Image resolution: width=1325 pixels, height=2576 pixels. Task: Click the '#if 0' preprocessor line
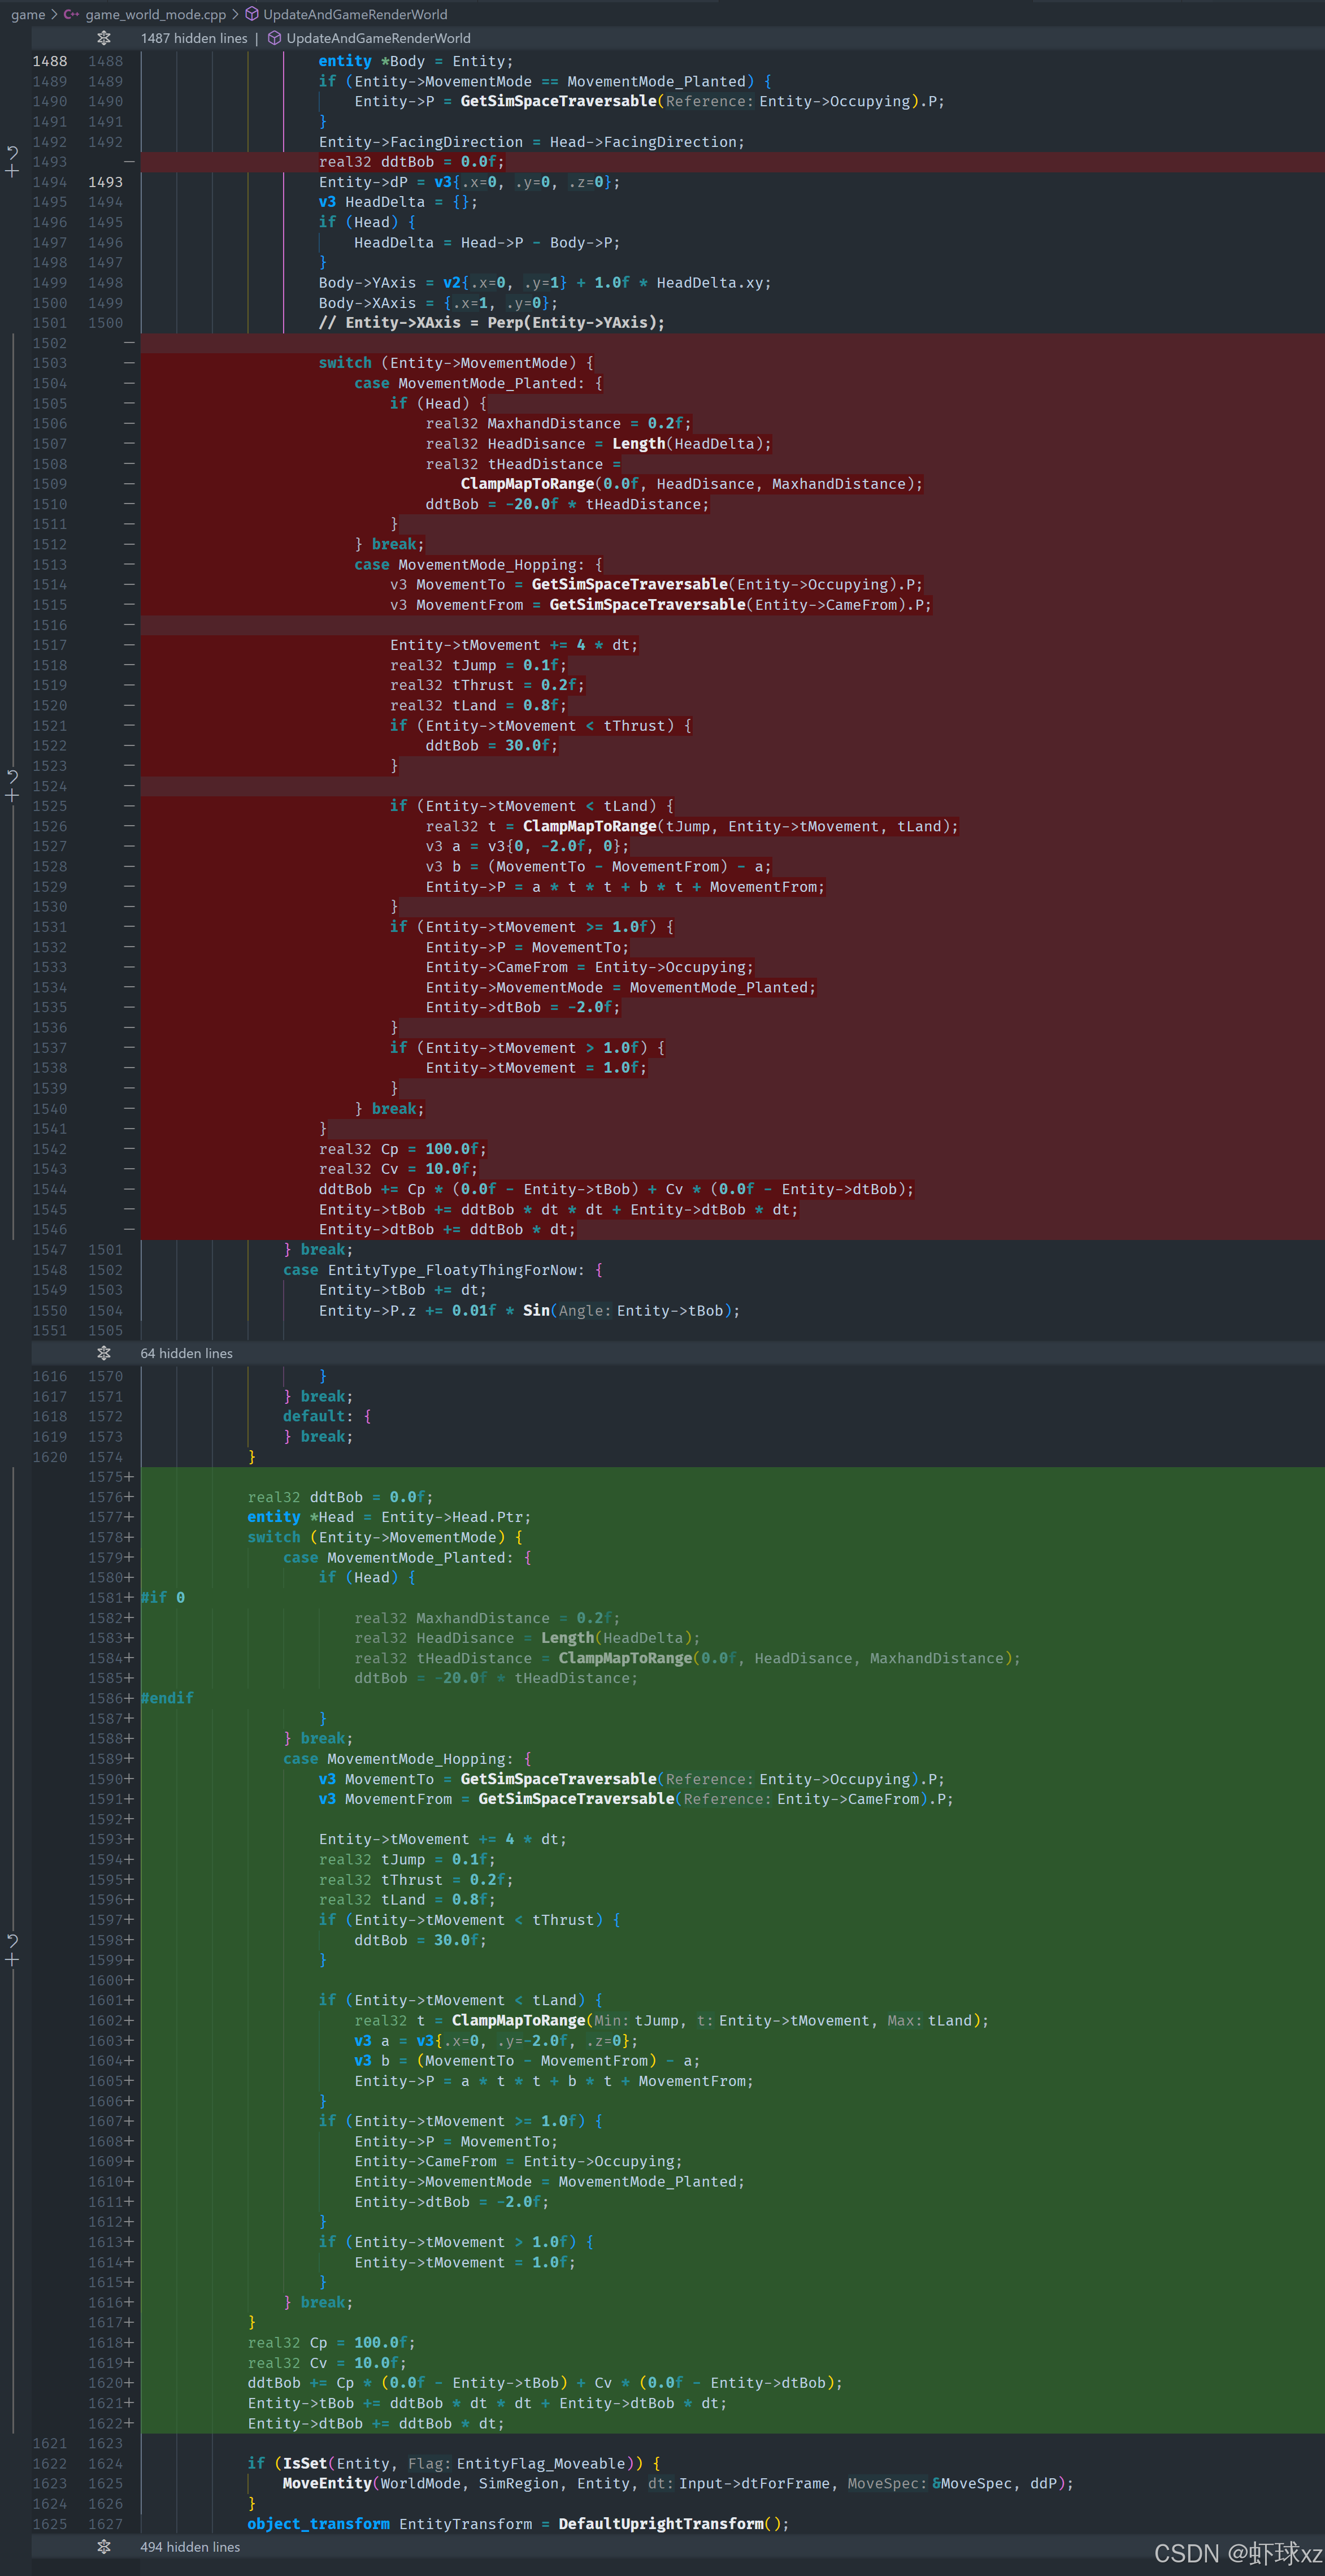163,1597
